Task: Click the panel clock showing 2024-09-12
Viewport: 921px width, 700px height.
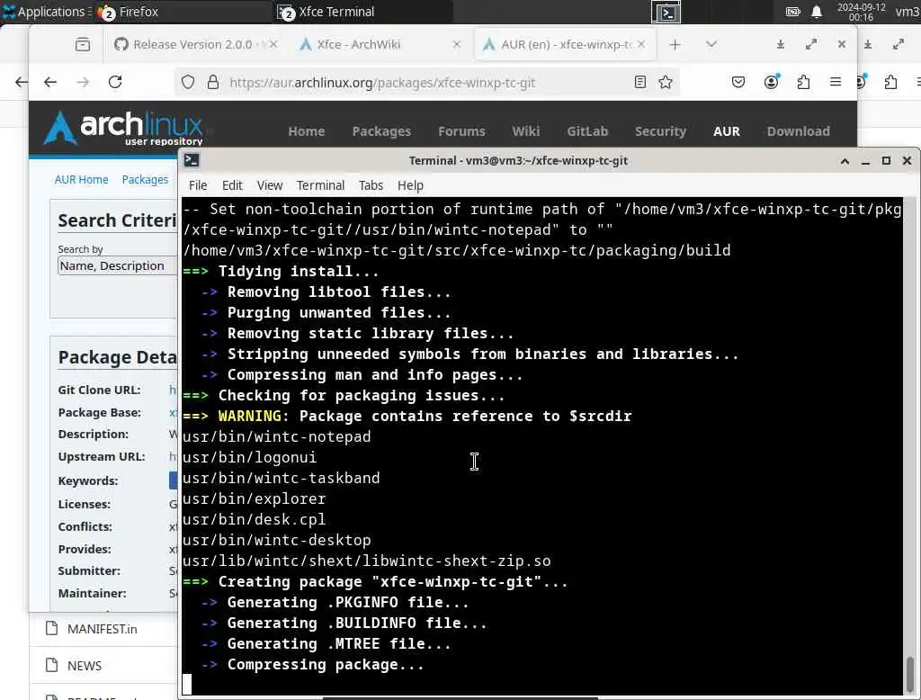Action: [861, 12]
